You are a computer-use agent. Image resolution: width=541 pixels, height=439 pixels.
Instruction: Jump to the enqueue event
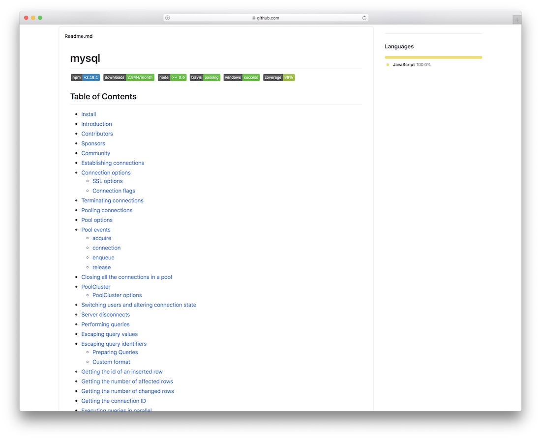[103, 257]
